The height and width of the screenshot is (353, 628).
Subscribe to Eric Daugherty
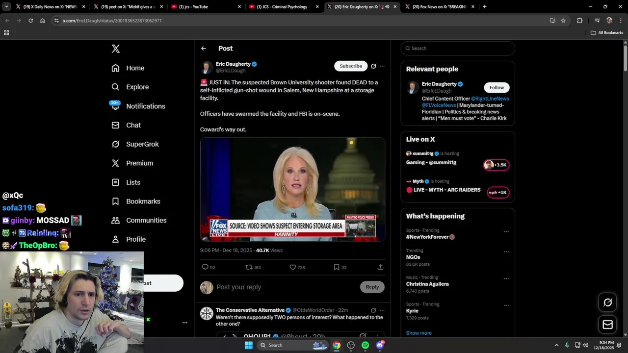point(351,66)
